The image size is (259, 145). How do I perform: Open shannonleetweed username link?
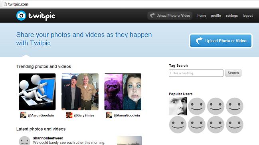[48, 138]
